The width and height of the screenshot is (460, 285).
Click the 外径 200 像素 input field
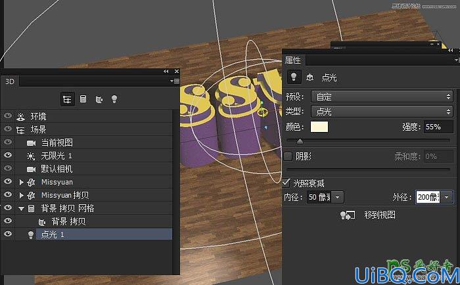428,197
